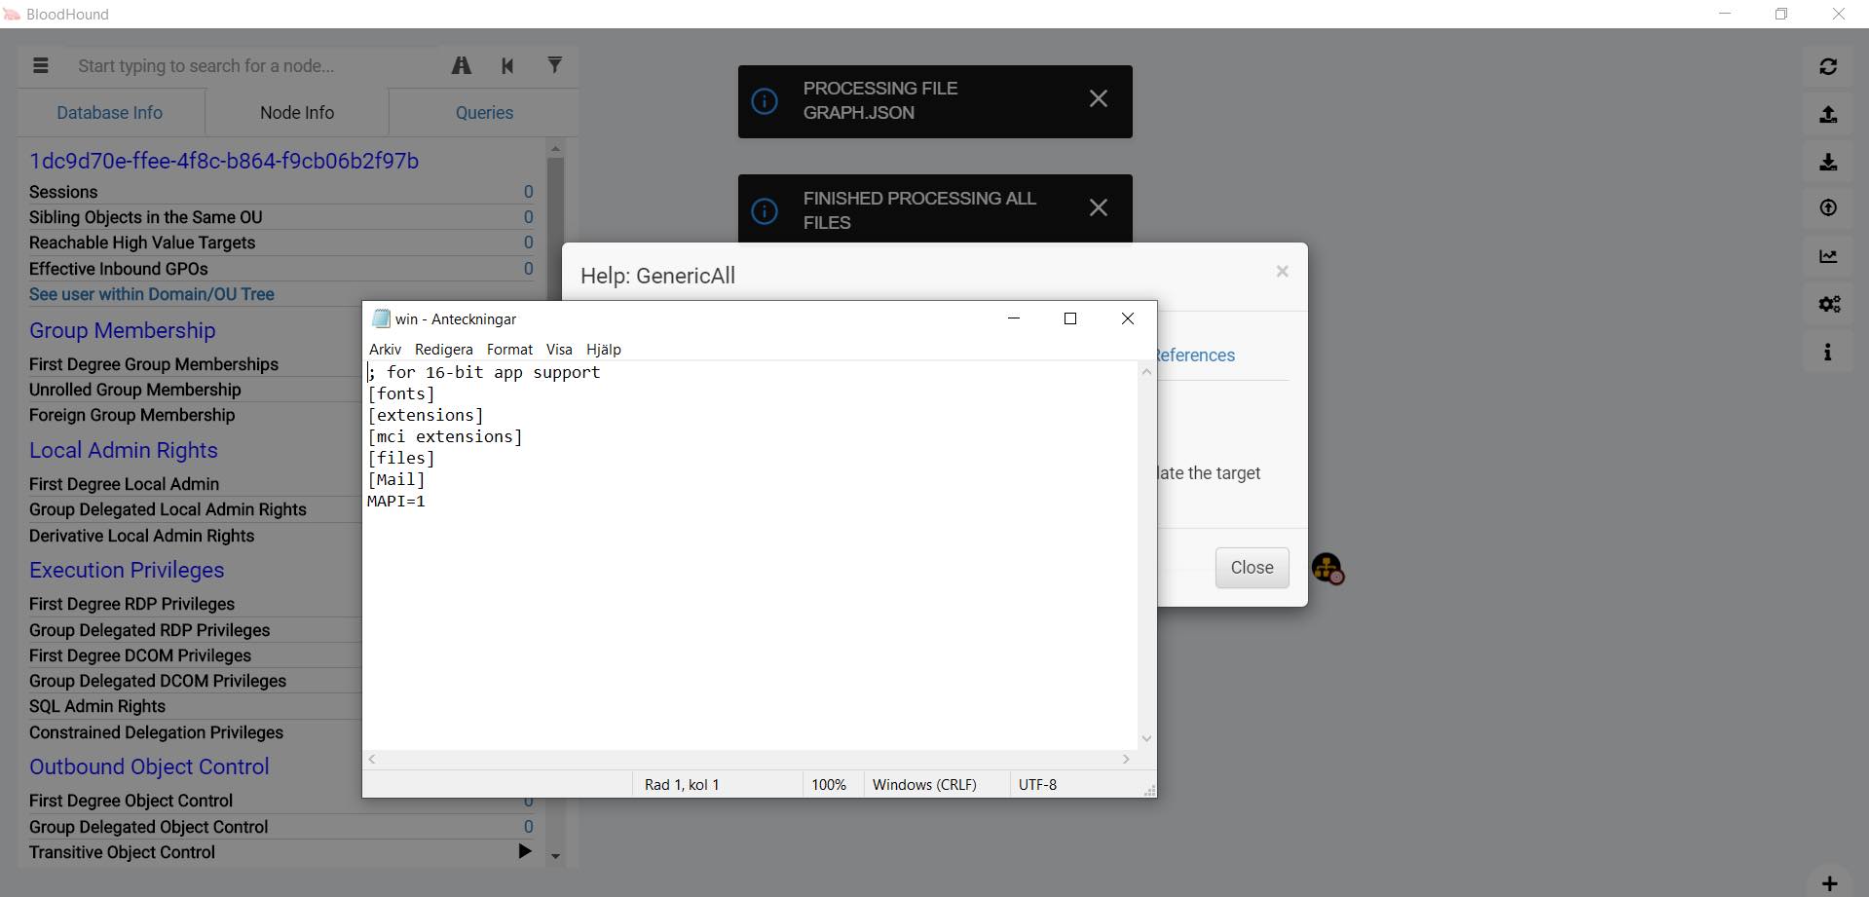The height and width of the screenshot is (897, 1869).
Task: Click the import graph circular arrow icon
Action: [1828, 208]
